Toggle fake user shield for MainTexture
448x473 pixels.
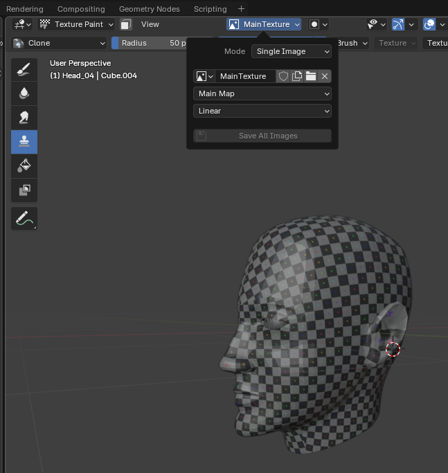click(x=283, y=76)
